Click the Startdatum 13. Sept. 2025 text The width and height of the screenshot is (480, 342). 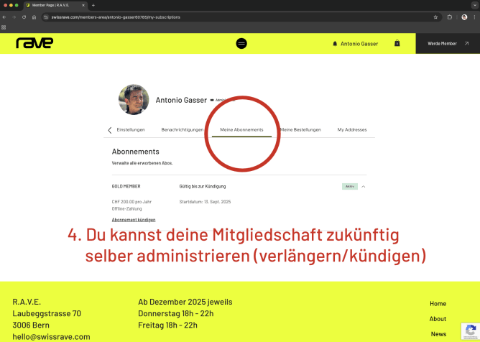tap(205, 202)
